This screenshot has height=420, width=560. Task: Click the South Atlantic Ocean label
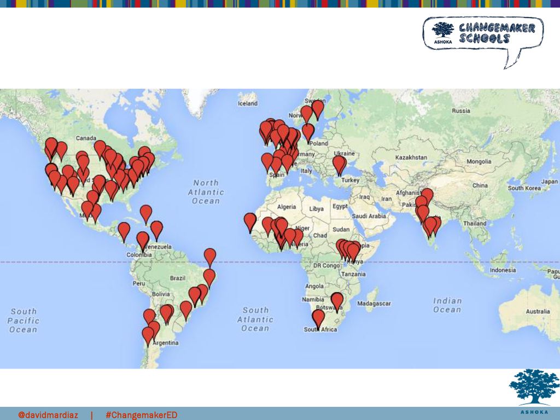point(255,319)
